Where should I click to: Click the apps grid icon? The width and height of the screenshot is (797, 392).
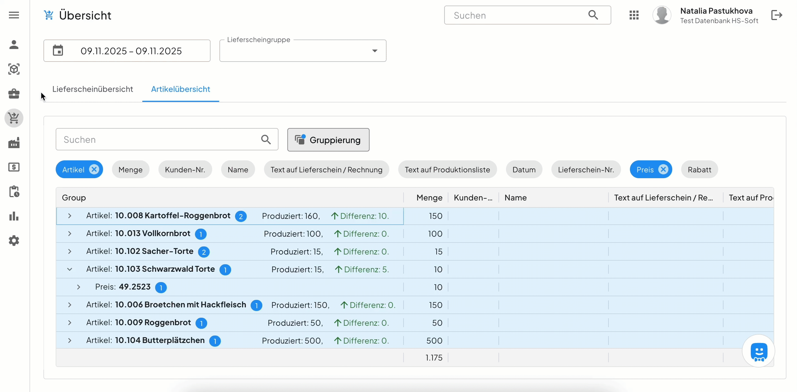(x=634, y=15)
